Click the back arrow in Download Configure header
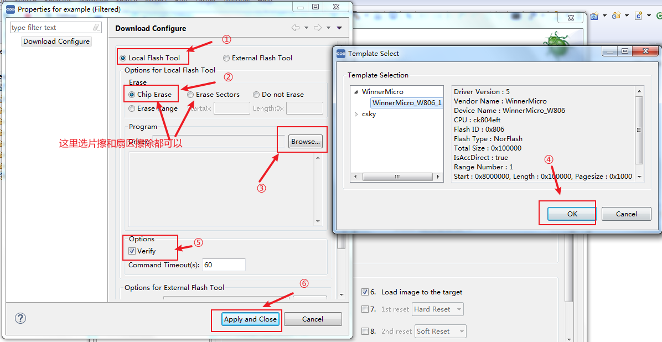Image resolution: width=662 pixels, height=342 pixels. click(x=296, y=28)
